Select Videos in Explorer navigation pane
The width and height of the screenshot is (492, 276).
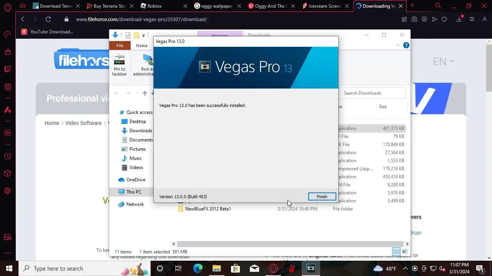coord(133,168)
